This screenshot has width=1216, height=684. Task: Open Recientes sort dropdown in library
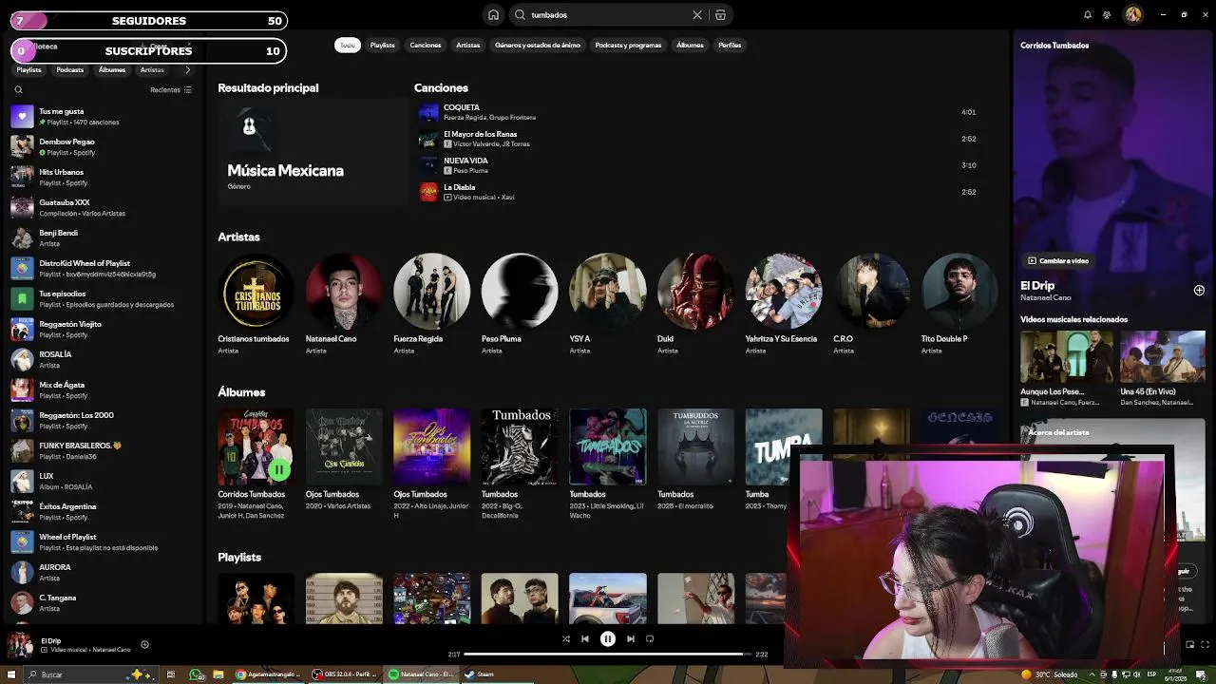point(171,90)
